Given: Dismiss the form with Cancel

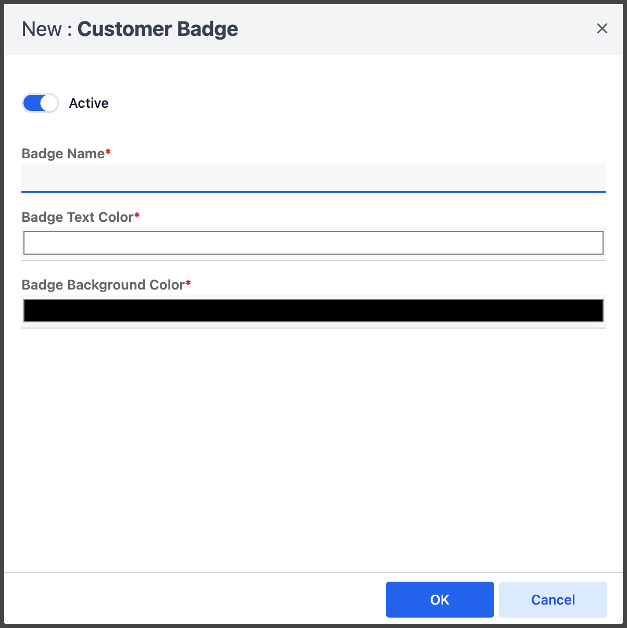Looking at the screenshot, I should [553, 600].
